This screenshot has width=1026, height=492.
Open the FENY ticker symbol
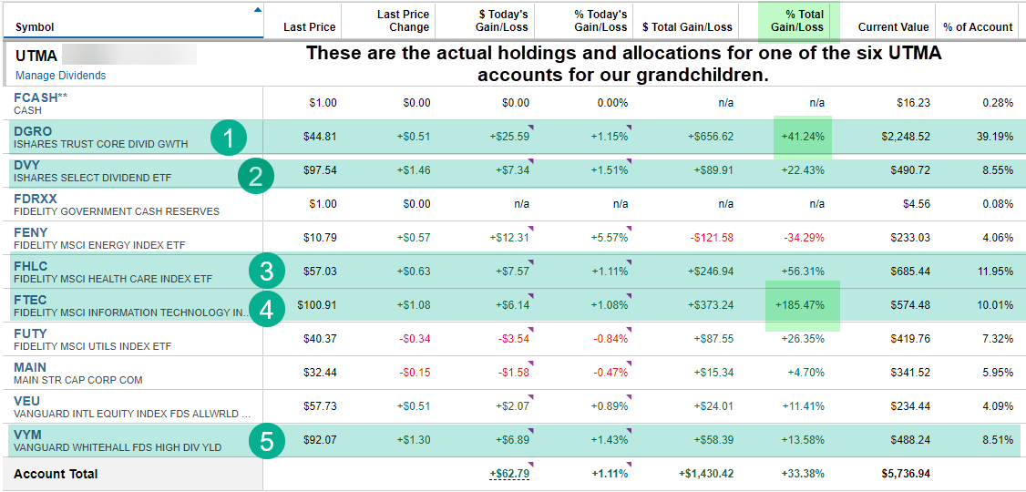31,232
